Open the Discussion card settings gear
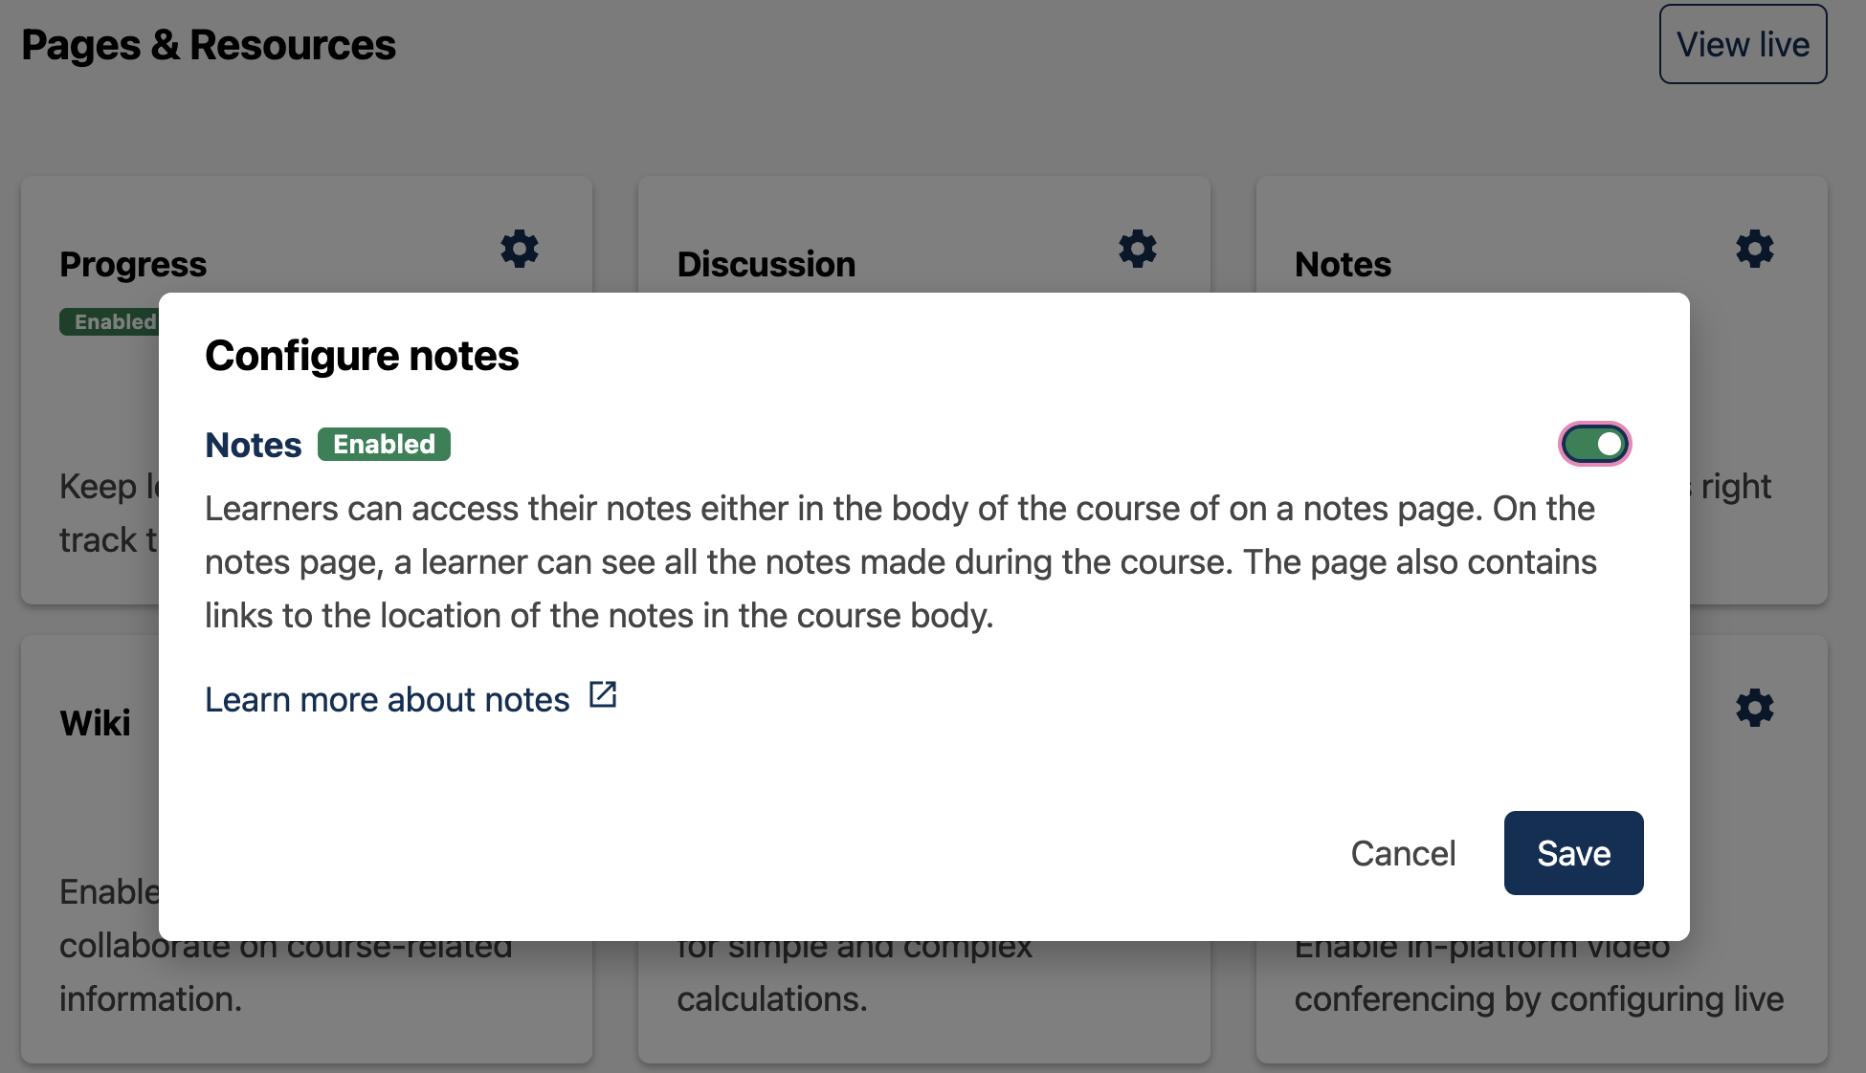 [1138, 249]
